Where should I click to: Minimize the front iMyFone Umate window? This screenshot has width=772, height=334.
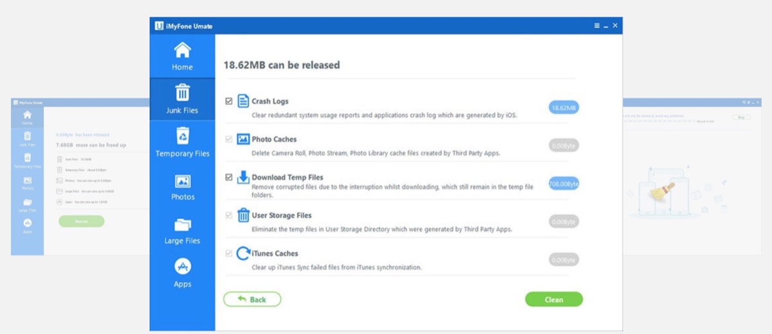(606, 26)
